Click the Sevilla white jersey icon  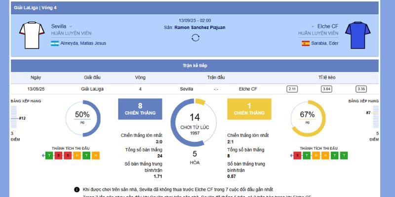click(x=29, y=34)
